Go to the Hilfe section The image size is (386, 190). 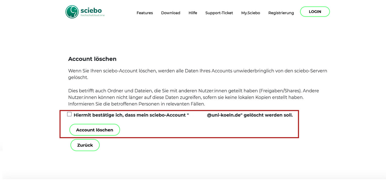coord(193,13)
